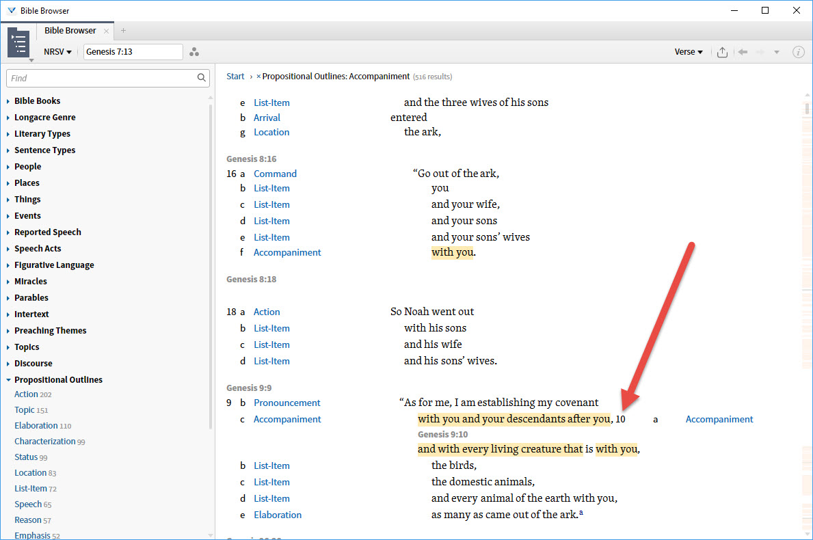Filter by Location 83
Viewport: 813px width, 540px height.
35,472
